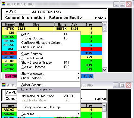Click the green ARCAX row in the AAPL window

click(x=9, y=114)
